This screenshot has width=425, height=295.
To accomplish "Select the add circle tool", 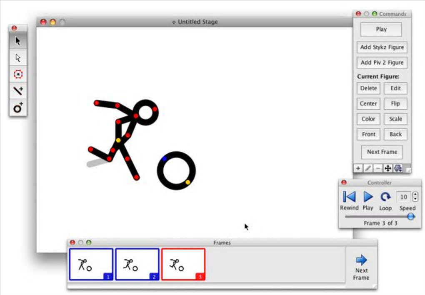I will 18,108.
